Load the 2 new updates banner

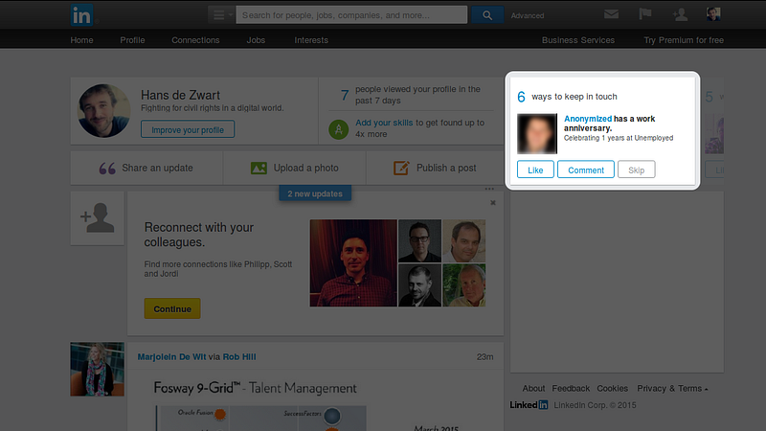coord(315,193)
